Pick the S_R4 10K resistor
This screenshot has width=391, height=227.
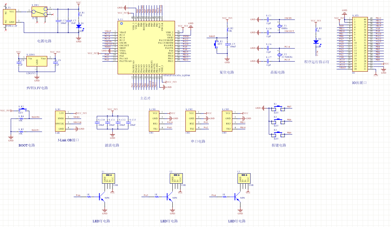click(x=21, y=118)
